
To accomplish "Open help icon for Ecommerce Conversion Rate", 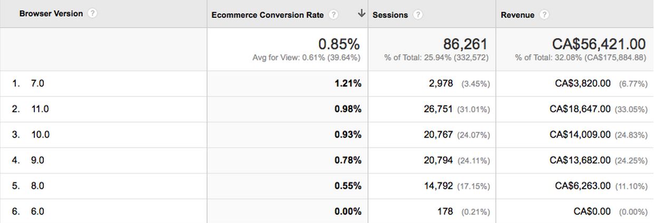I will 333,15.
